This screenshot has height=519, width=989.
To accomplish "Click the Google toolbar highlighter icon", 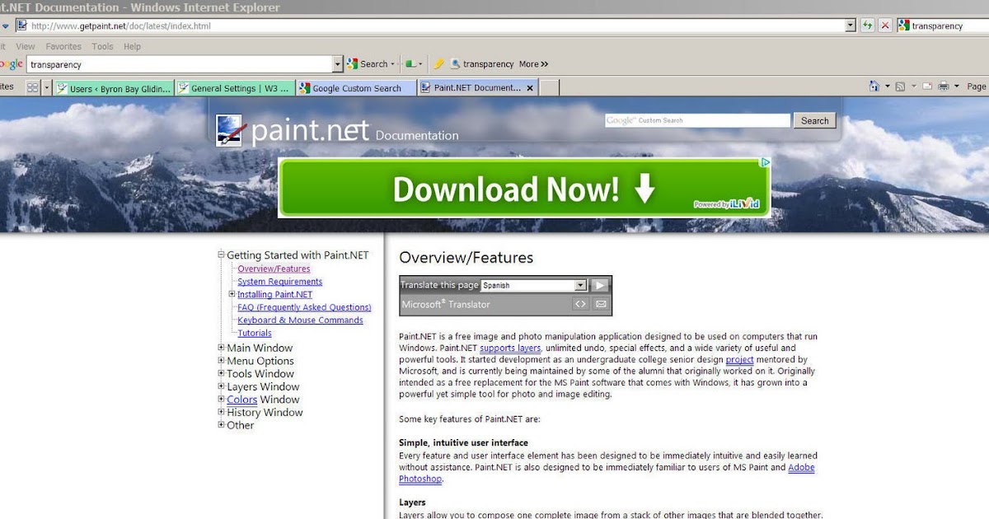I will point(439,64).
